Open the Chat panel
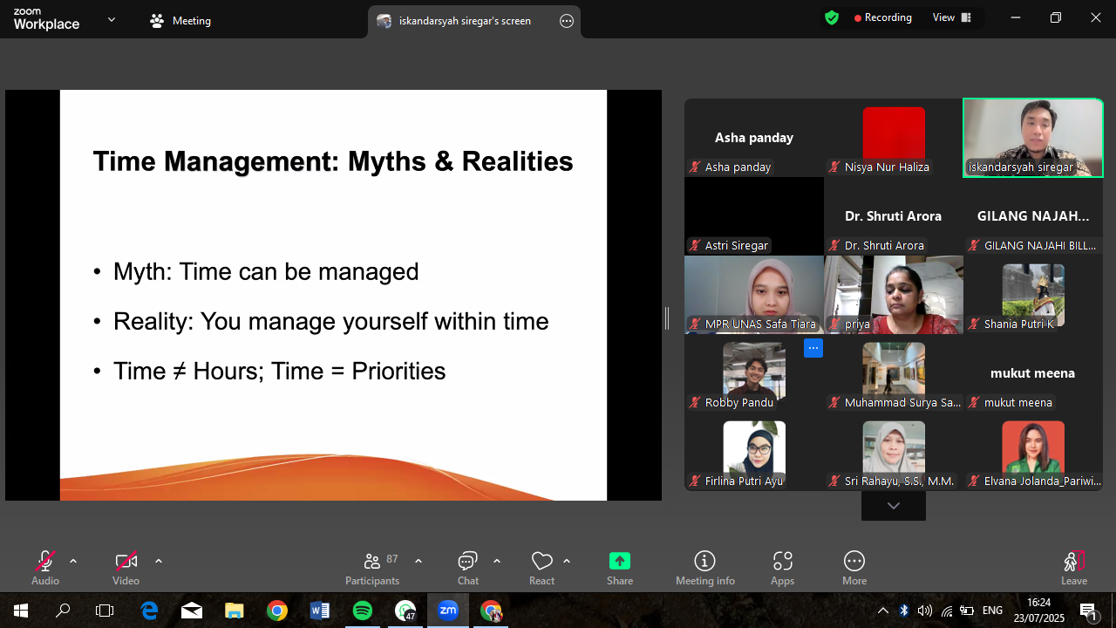 [x=468, y=568]
